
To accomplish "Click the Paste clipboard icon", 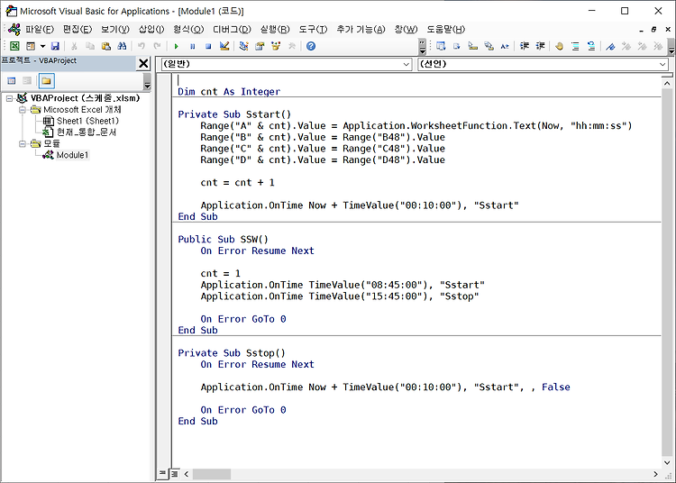I will 106,46.
